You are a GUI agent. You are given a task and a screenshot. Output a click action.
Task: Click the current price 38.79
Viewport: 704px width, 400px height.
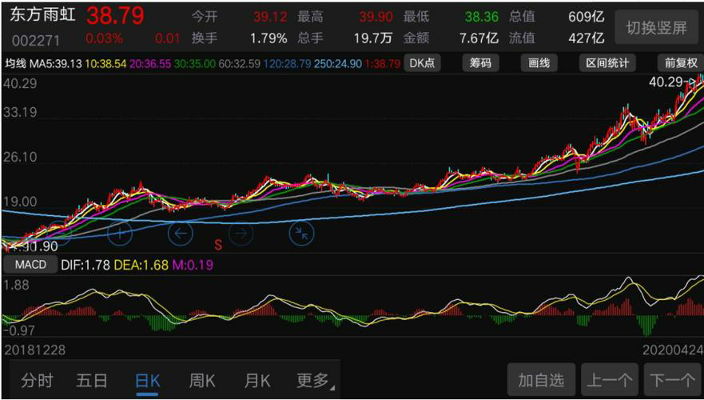click(x=115, y=16)
